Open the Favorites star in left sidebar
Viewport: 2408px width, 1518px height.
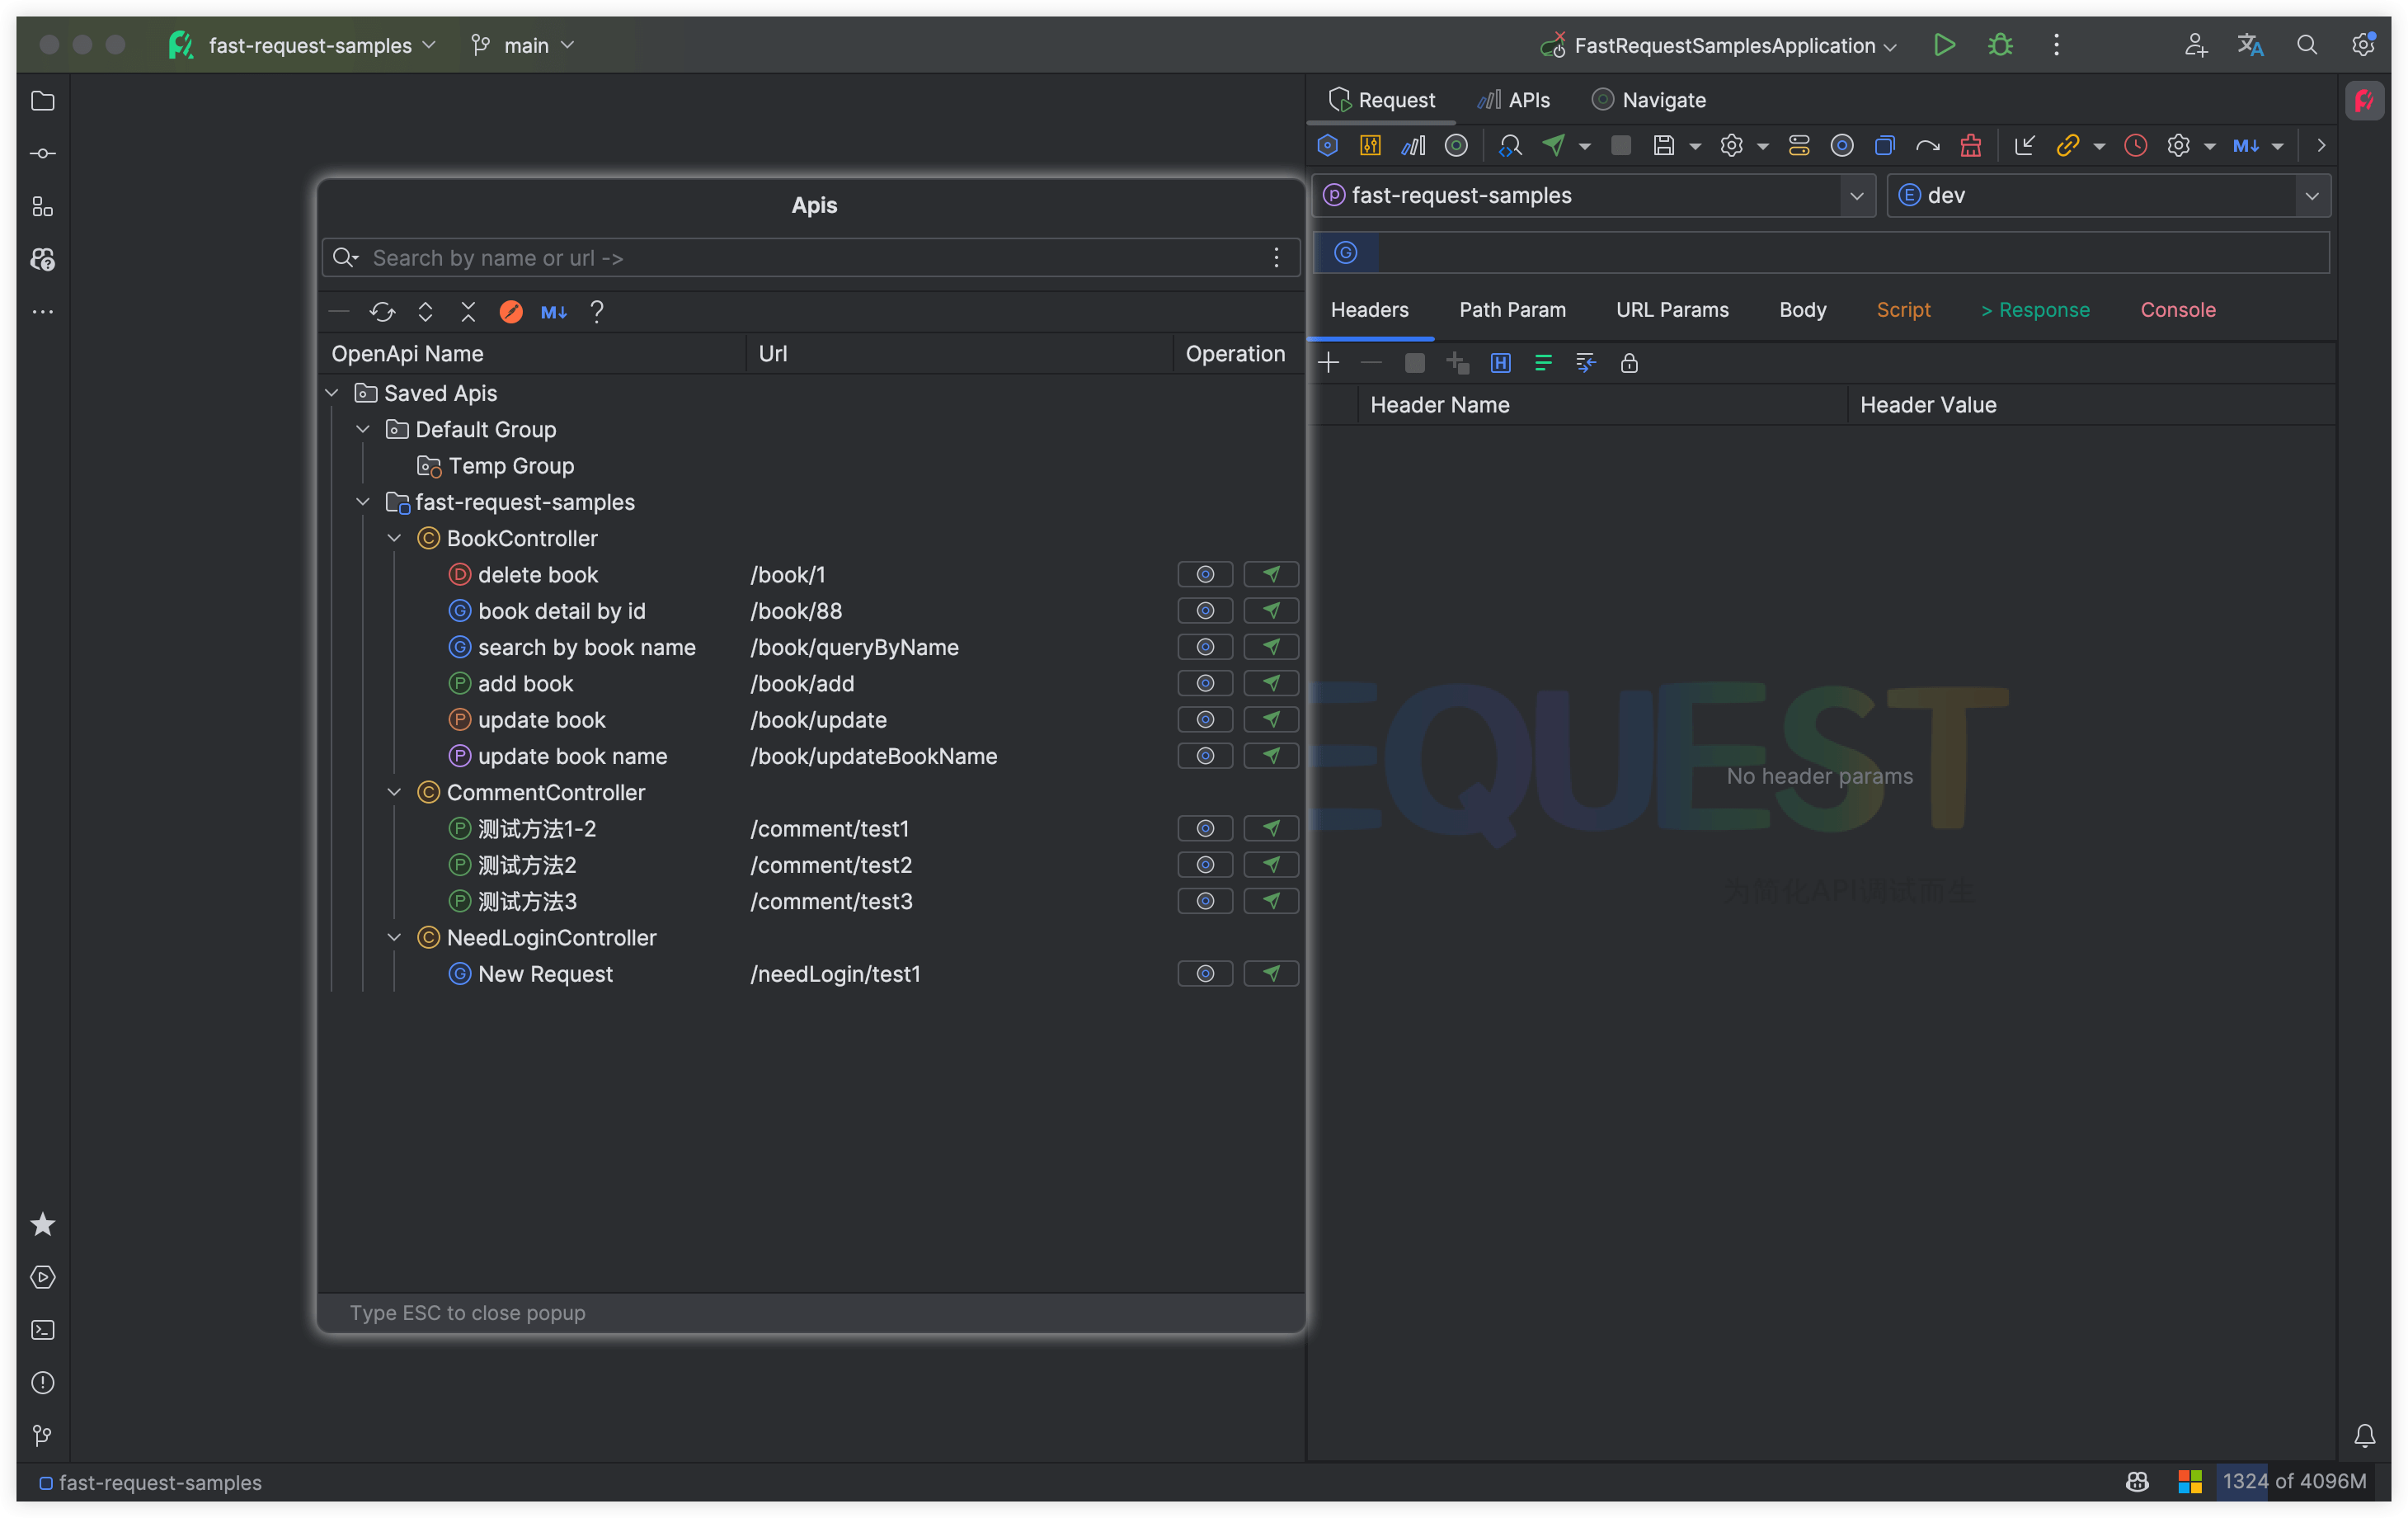pyautogui.click(x=42, y=1223)
